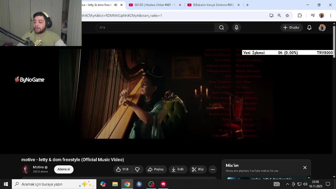Screen dimensions: 336x189
Task: Dislike the video
Action: pos(137,169)
